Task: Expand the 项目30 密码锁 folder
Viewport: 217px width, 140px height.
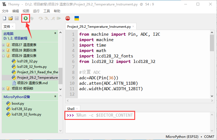Action: coord(4,89)
